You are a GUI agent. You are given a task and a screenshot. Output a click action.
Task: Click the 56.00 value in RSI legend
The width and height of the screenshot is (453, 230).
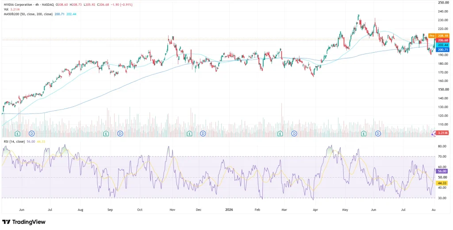31,141
